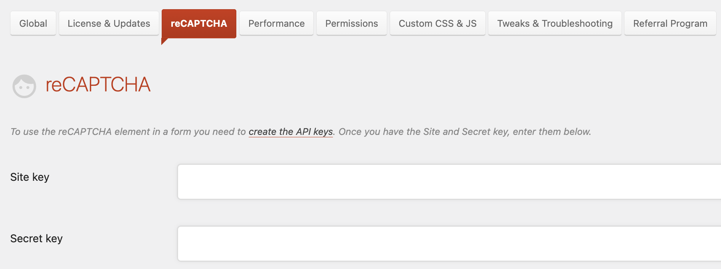Click the large red reCAPTCHA page heading
The width and height of the screenshot is (721, 269).
[x=98, y=85]
